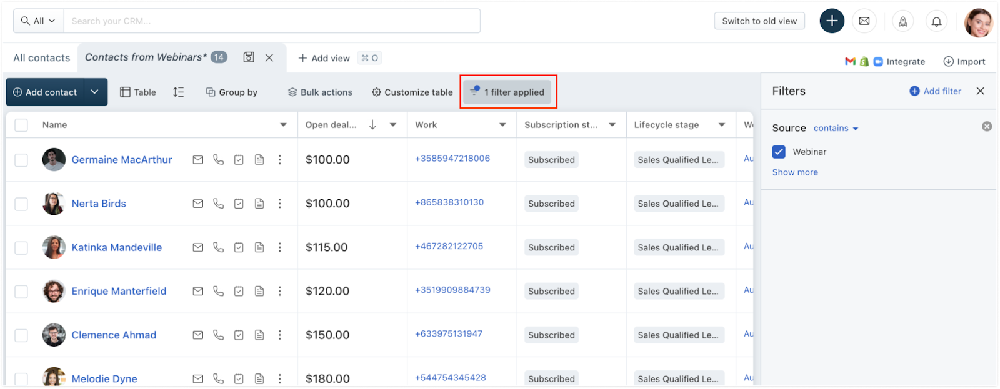This screenshot has width=1000, height=389.
Task: Click Clemence Ahmad's $150.00 deal value
Action: 327,335
